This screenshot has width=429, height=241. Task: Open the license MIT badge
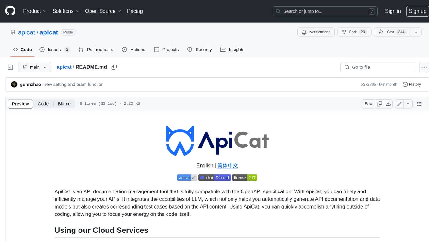(245, 178)
